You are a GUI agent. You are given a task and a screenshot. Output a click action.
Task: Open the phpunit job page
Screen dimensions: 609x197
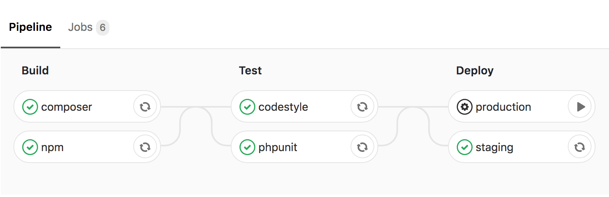pyautogui.click(x=278, y=148)
